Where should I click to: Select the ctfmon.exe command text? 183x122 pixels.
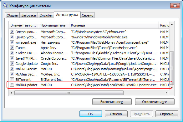click(99, 32)
